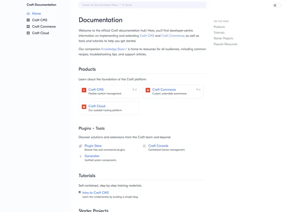Click 'Our scalable hosting platform.' description
Viewport: 285px width, 212px height.
tap(105, 110)
